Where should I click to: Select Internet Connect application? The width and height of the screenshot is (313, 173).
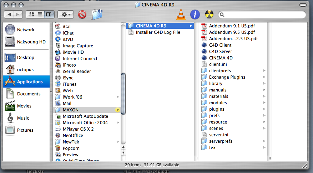point(87,58)
